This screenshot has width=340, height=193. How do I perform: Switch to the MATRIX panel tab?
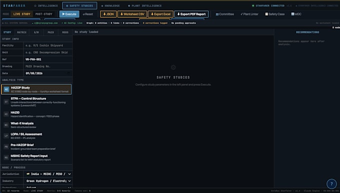[x=21, y=32]
